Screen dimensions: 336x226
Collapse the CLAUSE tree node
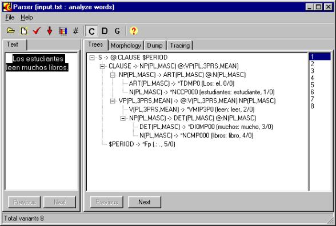click(x=102, y=66)
